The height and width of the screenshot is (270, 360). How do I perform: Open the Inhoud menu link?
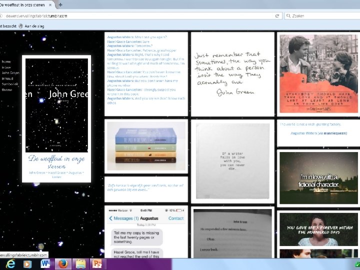(7, 78)
